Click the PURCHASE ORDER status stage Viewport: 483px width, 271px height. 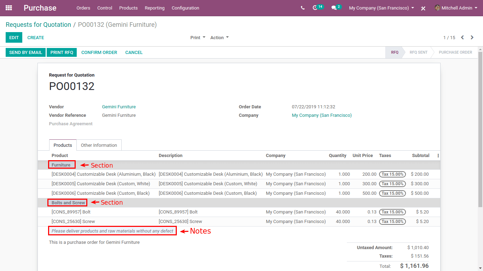pos(455,52)
